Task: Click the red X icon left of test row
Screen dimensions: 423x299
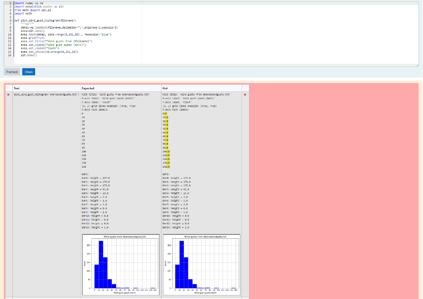Action: point(8,95)
